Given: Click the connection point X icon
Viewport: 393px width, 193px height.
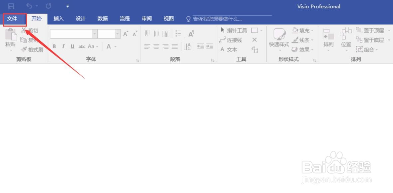Looking at the screenshot, I should 254,40.
